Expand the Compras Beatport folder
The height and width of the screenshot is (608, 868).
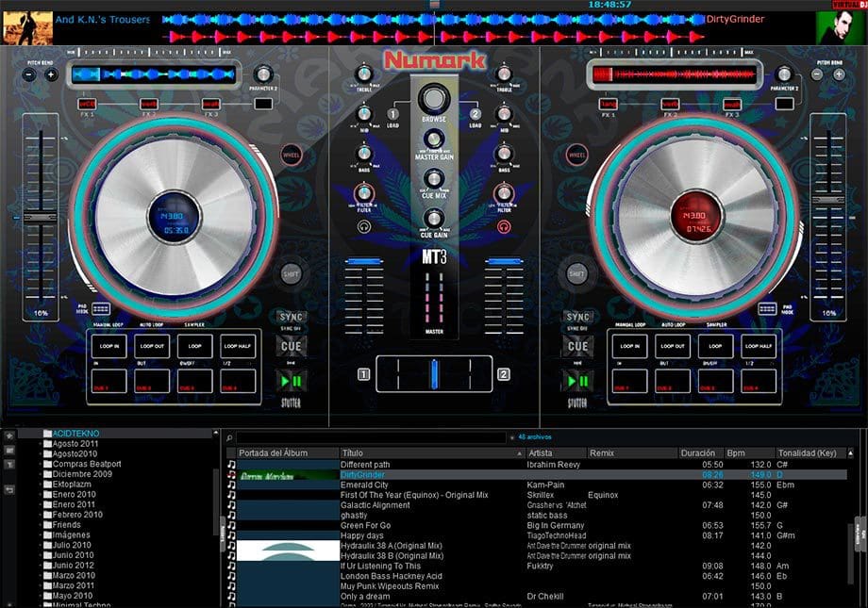(x=41, y=464)
